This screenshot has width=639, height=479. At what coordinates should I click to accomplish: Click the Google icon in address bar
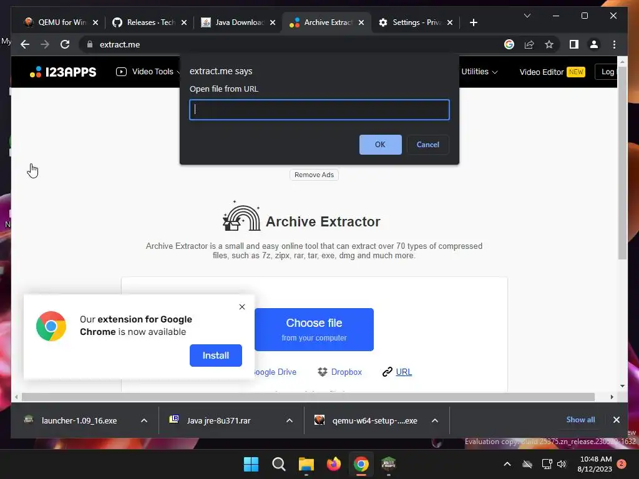[509, 44]
